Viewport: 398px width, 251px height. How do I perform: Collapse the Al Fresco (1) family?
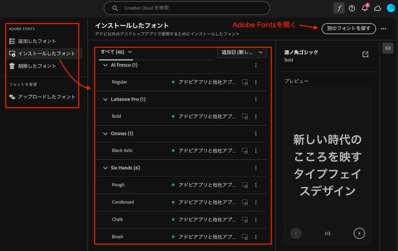pyautogui.click(x=105, y=65)
